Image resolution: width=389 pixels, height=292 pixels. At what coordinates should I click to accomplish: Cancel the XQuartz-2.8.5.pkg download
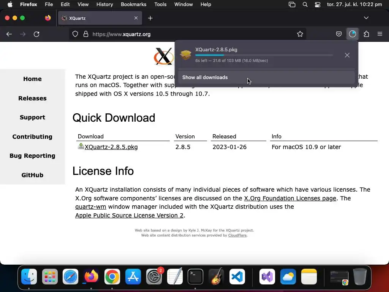[347, 55]
